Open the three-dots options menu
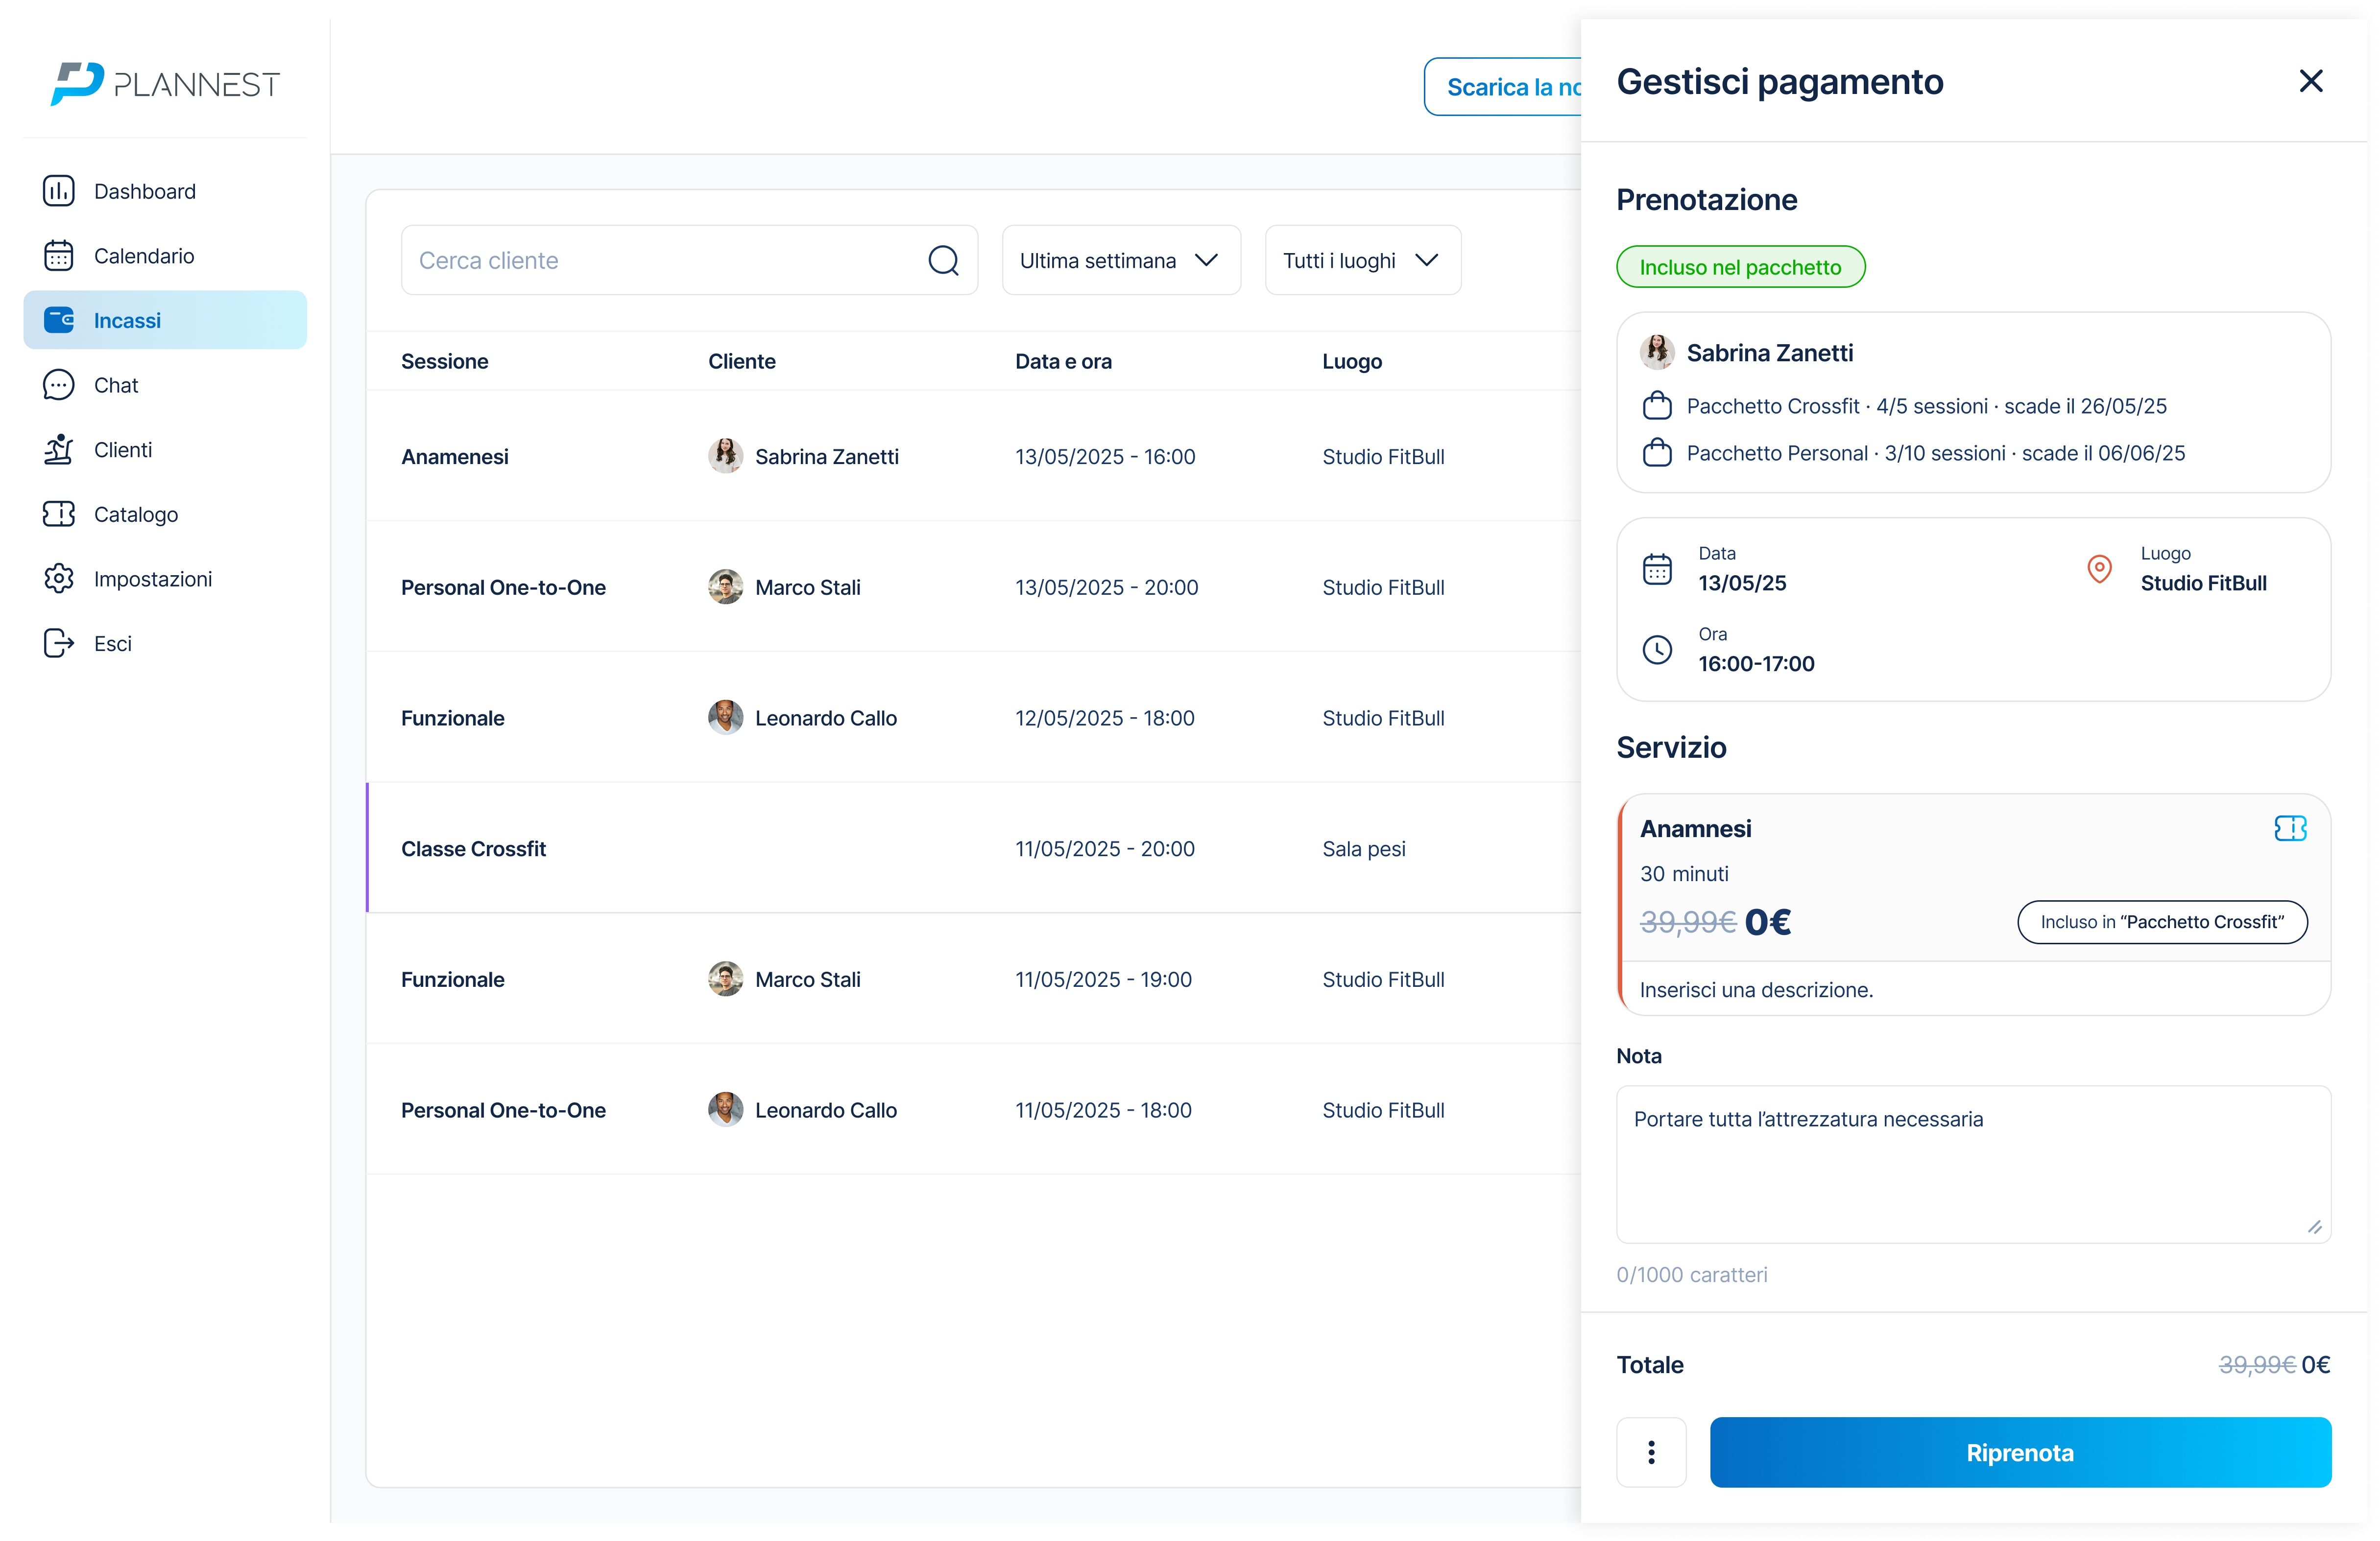This screenshot has height=1541, width=2380. (x=1651, y=1452)
